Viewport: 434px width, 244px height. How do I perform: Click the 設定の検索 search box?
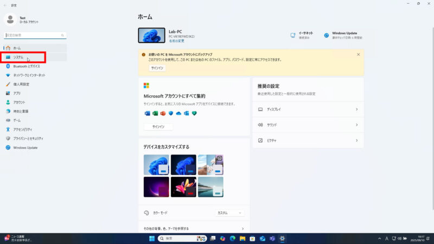click(x=35, y=35)
